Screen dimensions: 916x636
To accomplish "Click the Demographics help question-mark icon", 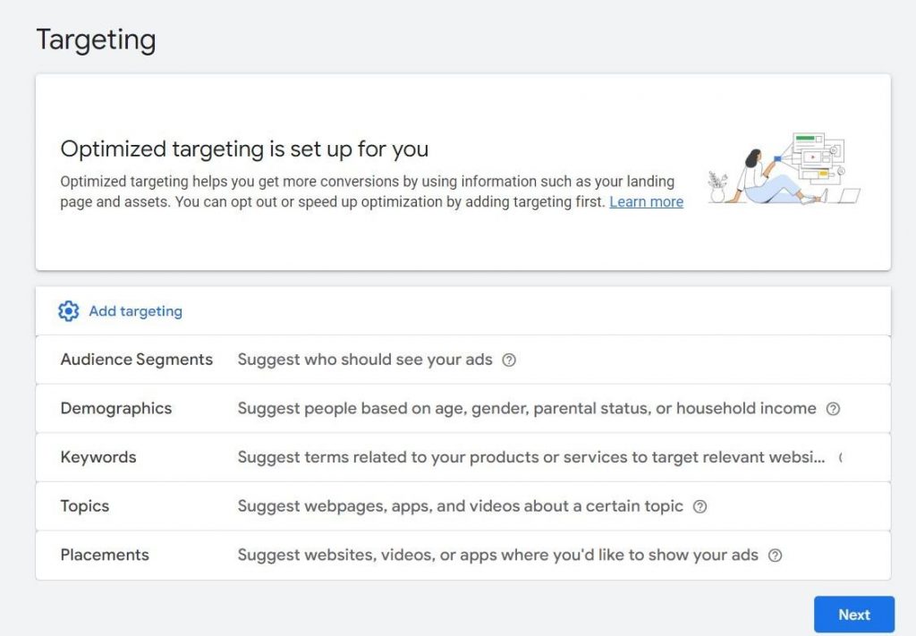I will click(833, 409).
